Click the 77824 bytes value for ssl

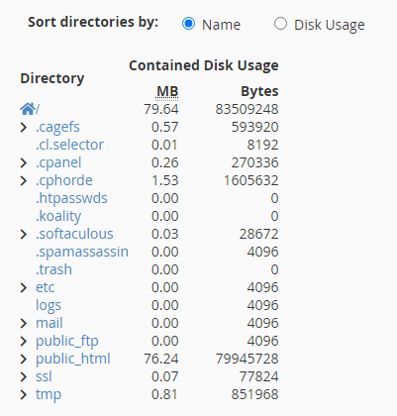[x=258, y=376]
